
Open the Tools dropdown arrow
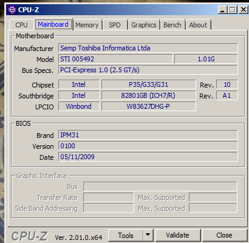click(148, 235)
